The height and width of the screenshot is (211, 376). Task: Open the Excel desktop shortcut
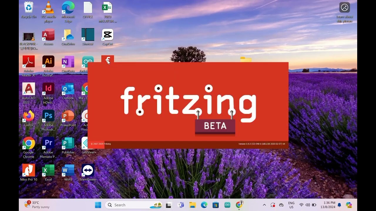[x=48, y=173]
